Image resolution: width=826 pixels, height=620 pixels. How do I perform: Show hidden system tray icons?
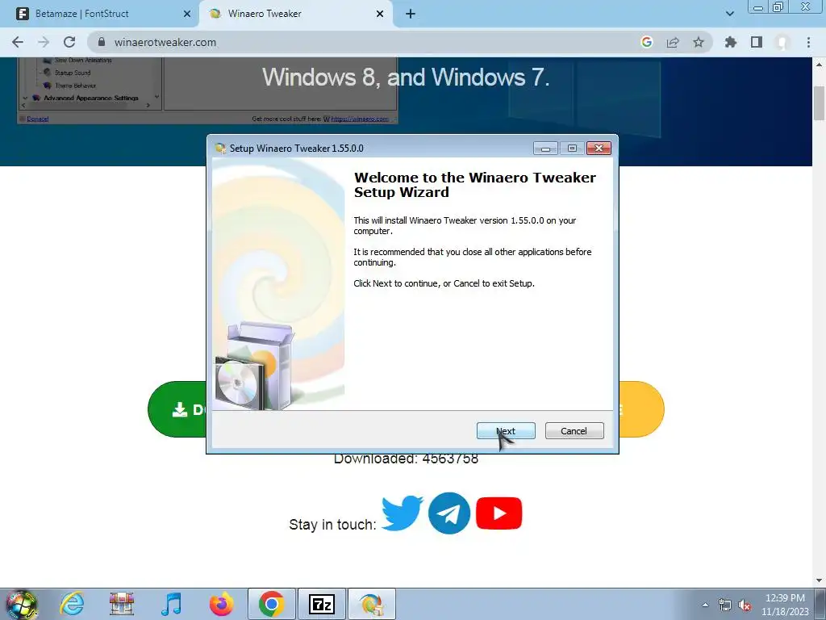[705, 605]
